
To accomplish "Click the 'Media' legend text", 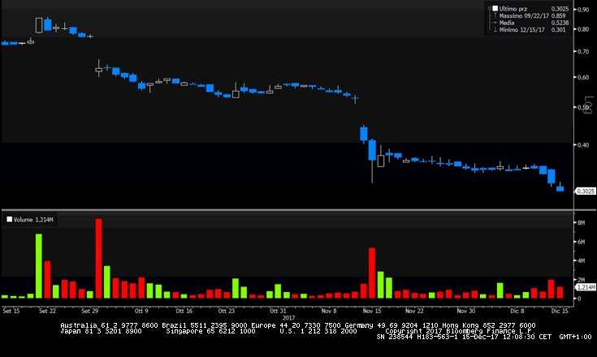I will 507,23.
